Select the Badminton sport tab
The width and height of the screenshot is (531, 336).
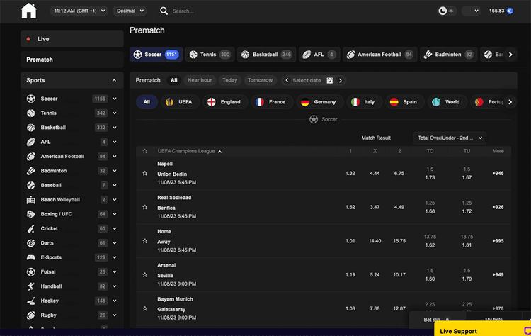[449, 55]
